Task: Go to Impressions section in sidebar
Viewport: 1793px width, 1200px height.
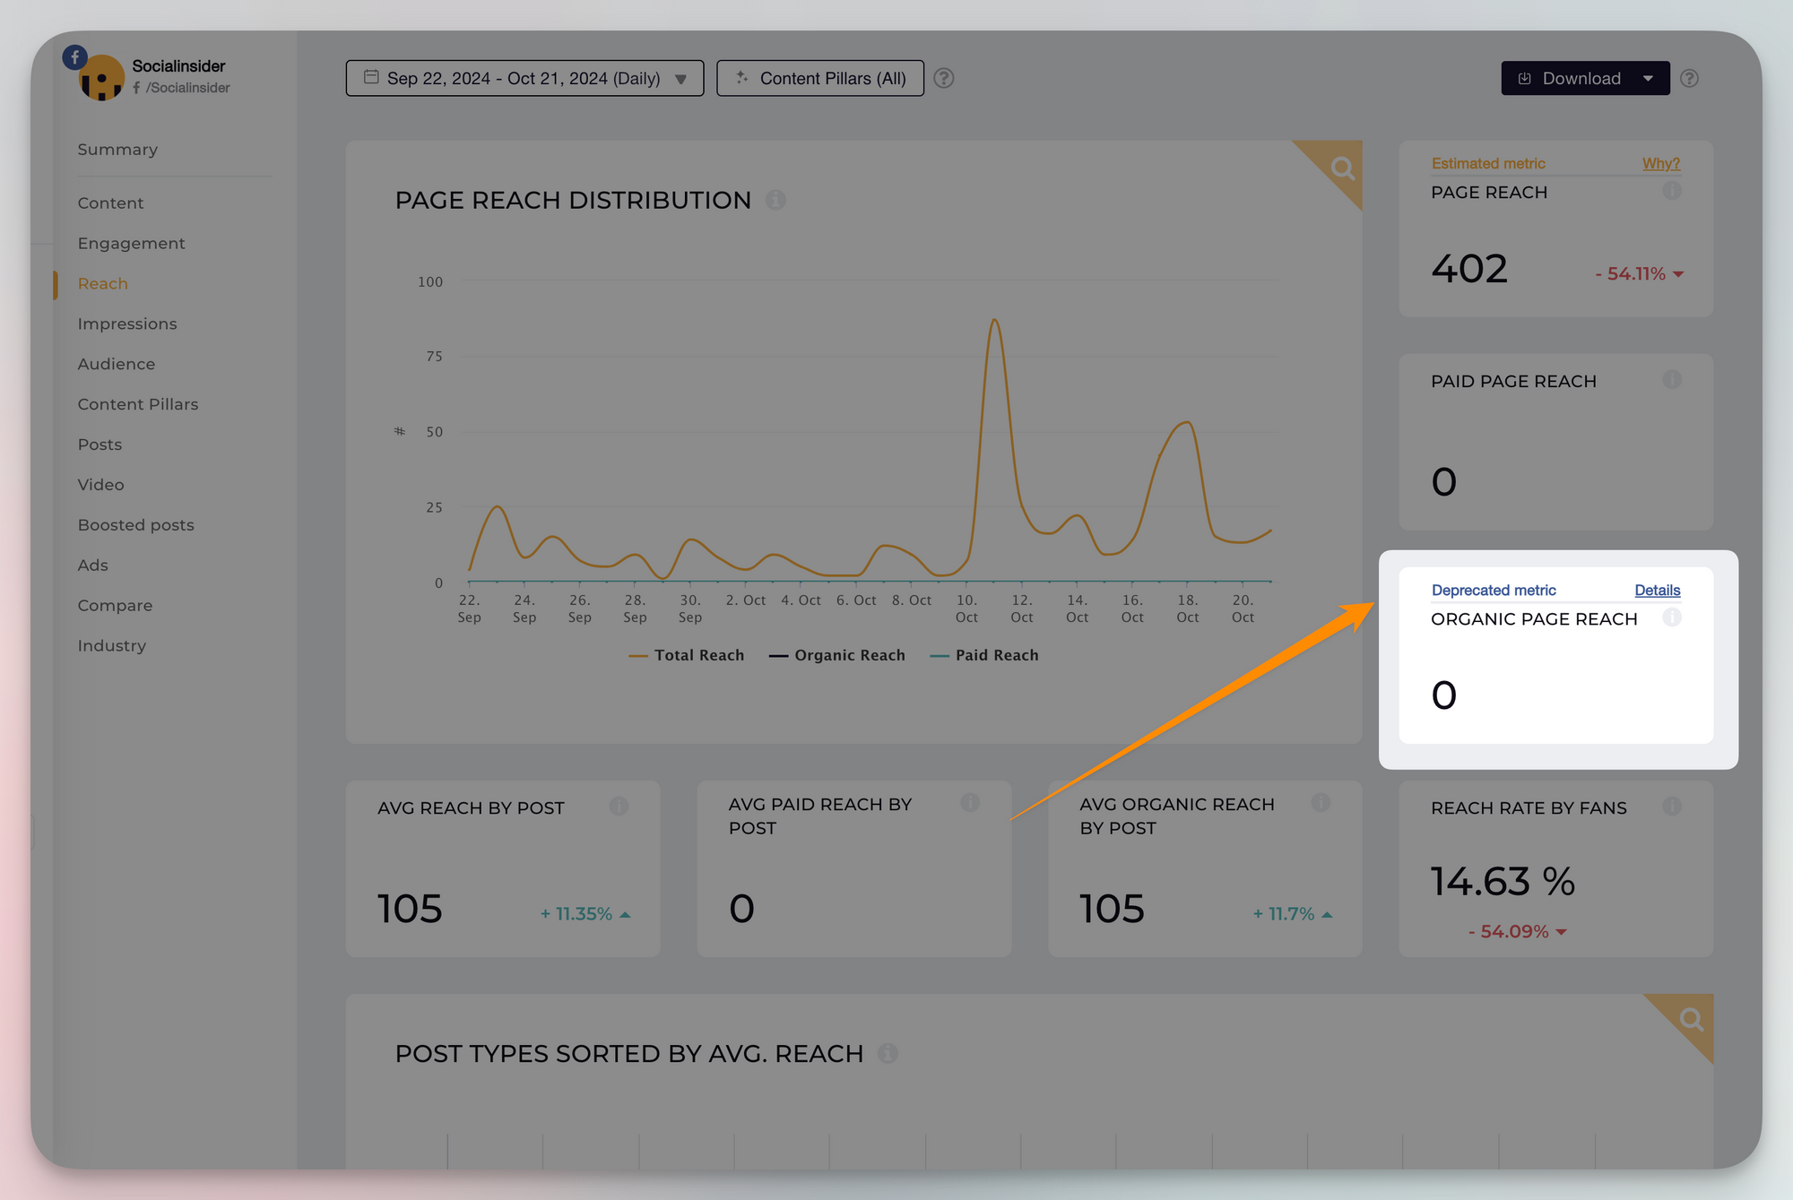Action: click(127, 324)
